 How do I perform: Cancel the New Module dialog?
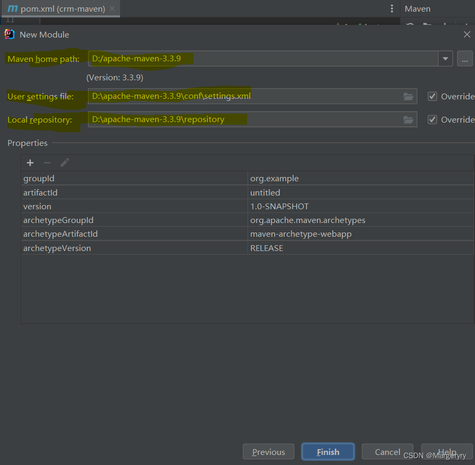coord(387,452)
